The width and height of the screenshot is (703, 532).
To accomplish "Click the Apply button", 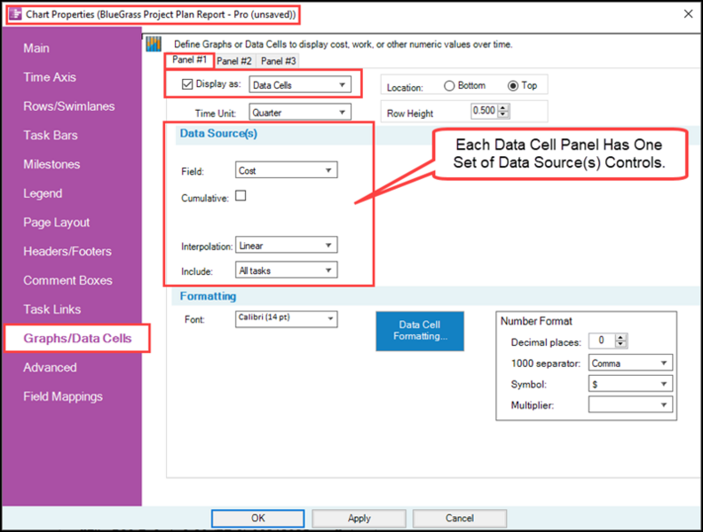I will click(359, 518).
